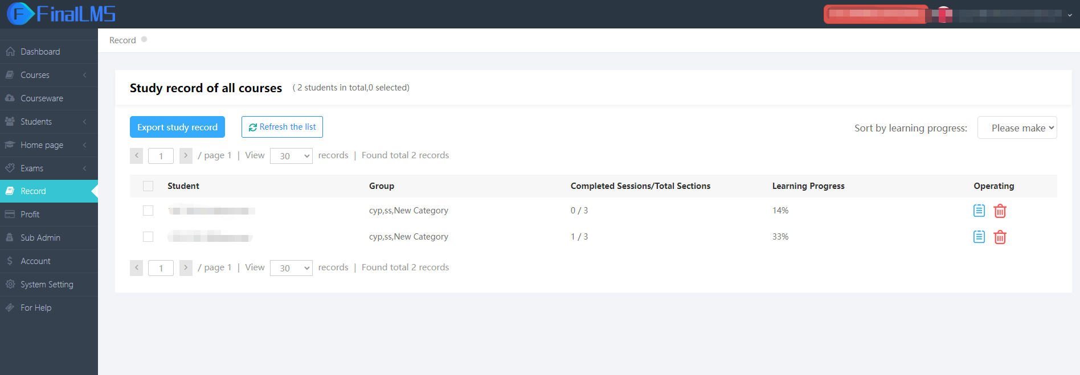The width and height of the screenshot is (1080, 375).
Task: Open the Record menu item
Action: (x=49, y=191)
